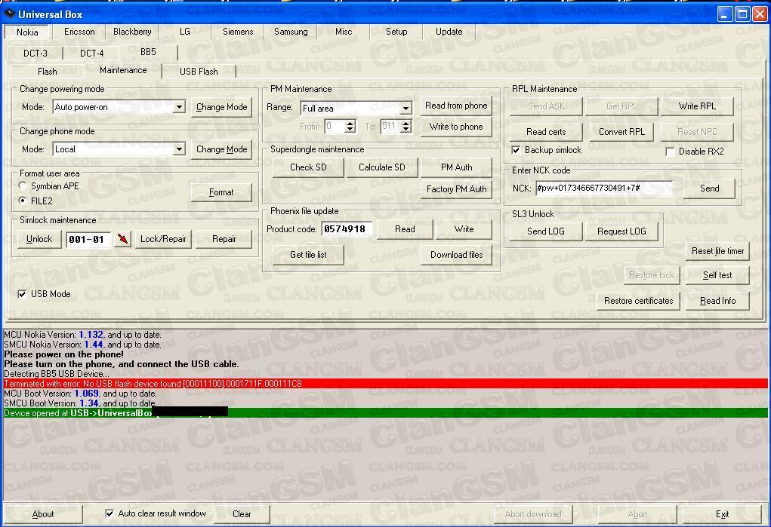Switch to the Samsung tab
Viewport: 771px width, 527px height.
point(291,32)
